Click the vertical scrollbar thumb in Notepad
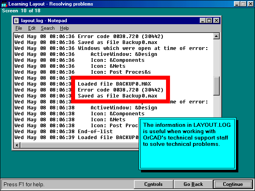 (x=216, y=86)
